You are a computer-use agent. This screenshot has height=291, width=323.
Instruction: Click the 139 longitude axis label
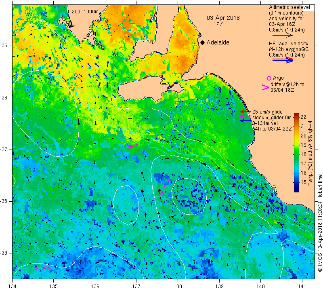(x=219, y=287)
